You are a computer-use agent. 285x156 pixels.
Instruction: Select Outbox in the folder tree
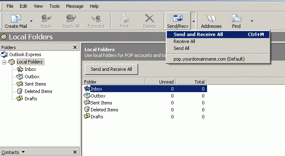(x=32, y=77)
